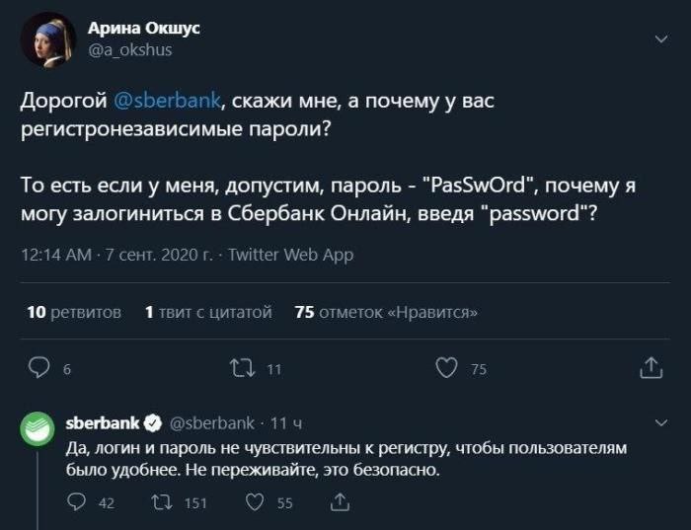Open the 12:14 AM tweet timestamp
This screenshot has height=530, width=691.
pyautogui.click(x=56, y=255)
